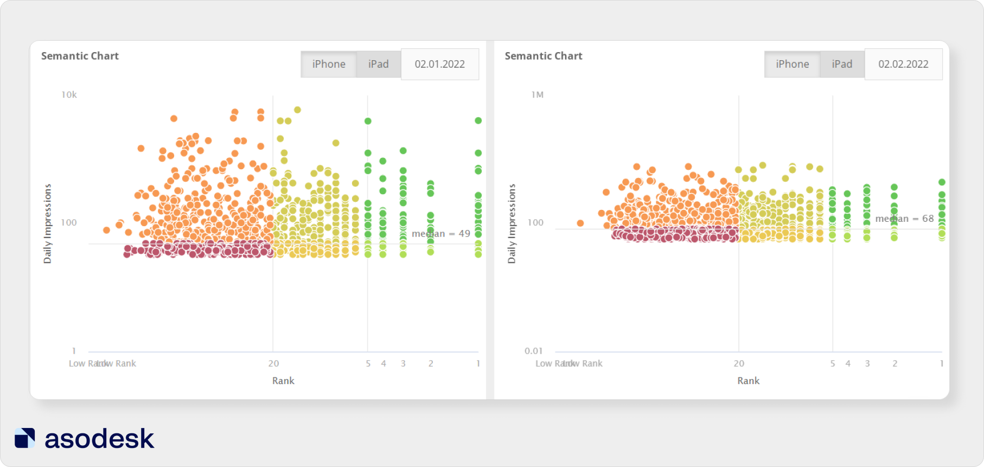Click rank tick "4" on the right chart
984x467 pixels.
[x=848, y=363]
